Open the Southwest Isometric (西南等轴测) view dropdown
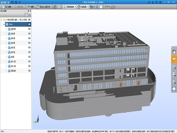The image size is (177, 133). (x=70, y=7)
